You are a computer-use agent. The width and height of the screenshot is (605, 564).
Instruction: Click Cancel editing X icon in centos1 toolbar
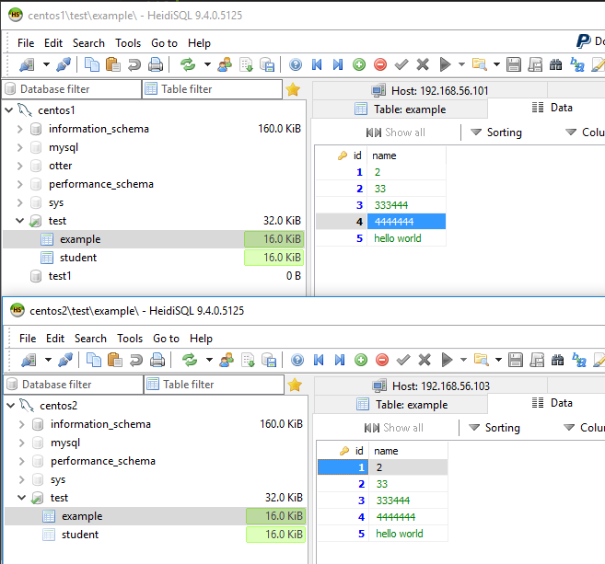click(423, 64)
